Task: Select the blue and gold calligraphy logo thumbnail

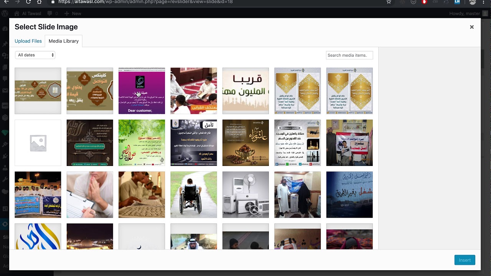Action: [38, 237]
